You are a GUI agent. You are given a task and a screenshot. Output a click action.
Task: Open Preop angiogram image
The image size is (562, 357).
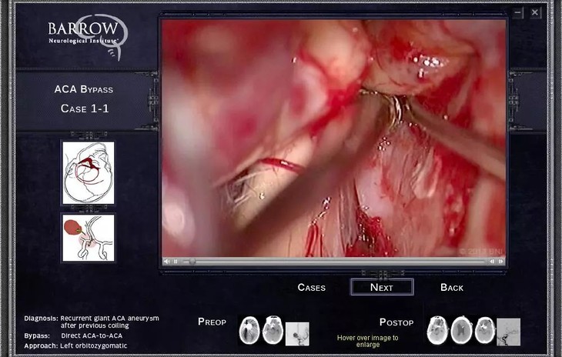click(x=297, y=333)
